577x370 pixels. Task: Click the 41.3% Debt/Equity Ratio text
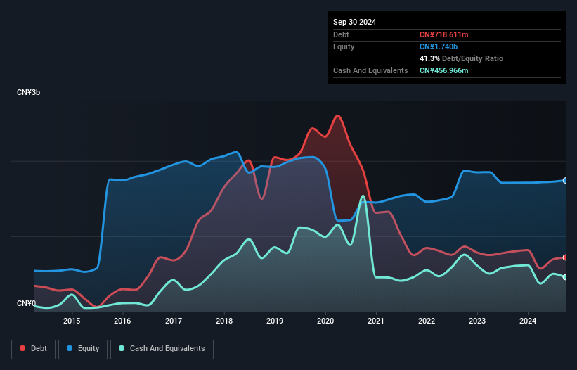pos(462,58)
